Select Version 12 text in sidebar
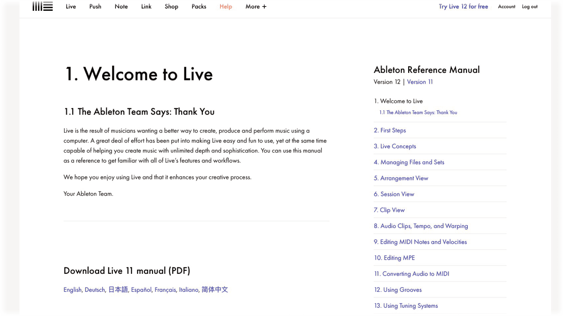 tap(387, 82)
